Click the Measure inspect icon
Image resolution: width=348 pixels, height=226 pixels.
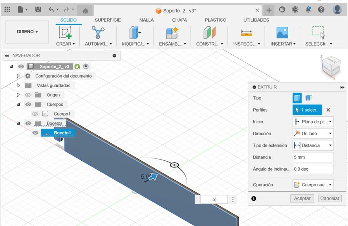[246, 33]
